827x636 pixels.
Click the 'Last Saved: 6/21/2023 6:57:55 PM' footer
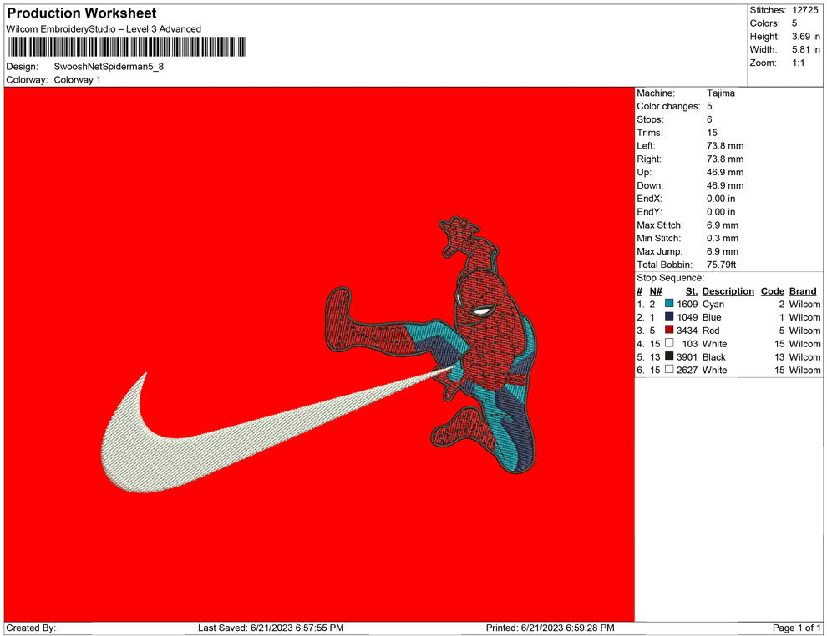[271, 628]
